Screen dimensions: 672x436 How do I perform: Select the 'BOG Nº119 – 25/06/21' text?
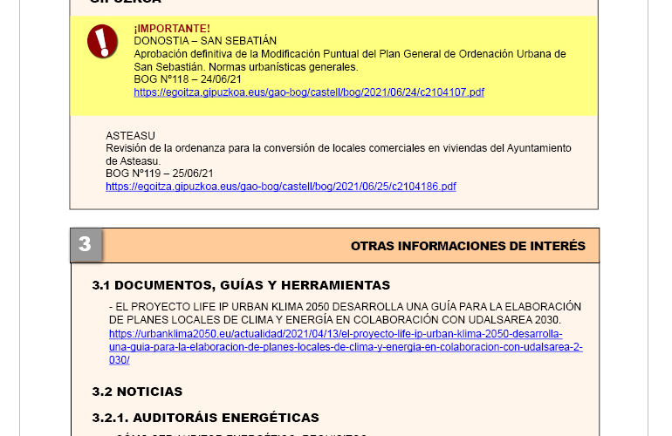pyautogui.click(x=159, y=174)
